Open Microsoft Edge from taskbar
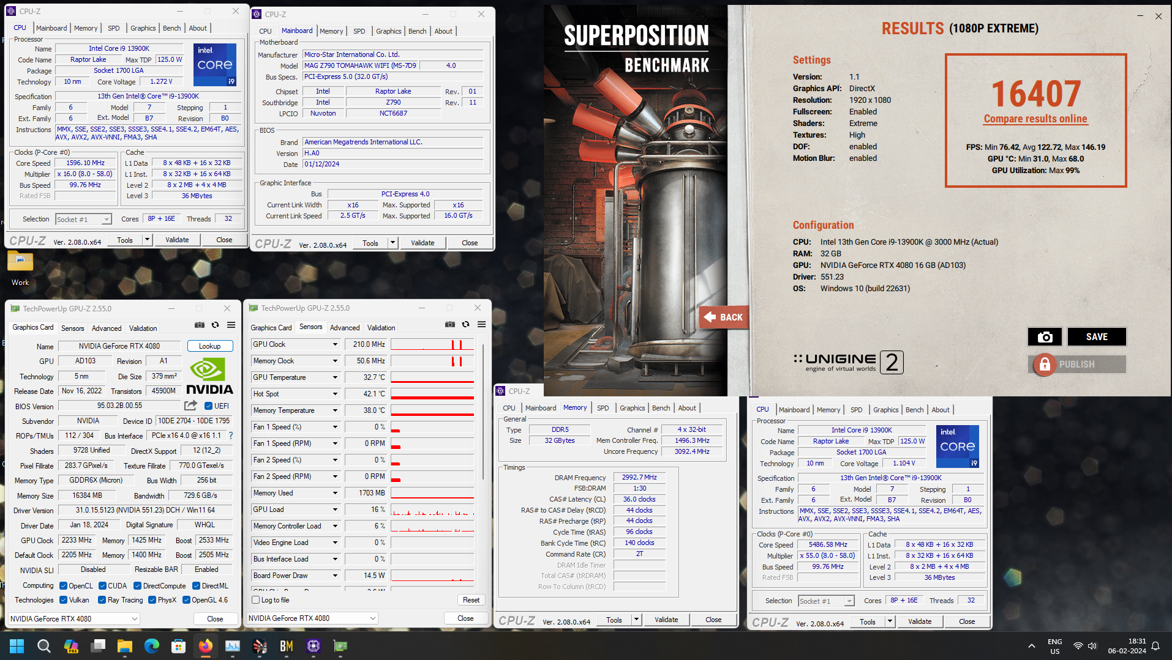The height and width of the screenshot is (660, 1172). click(x=152, y=646)
